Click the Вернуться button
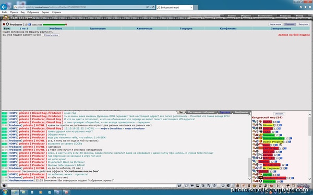Image resolution: width=313 pixels, height=195 pixels. click(x=303, y=24)
